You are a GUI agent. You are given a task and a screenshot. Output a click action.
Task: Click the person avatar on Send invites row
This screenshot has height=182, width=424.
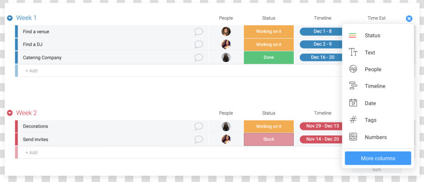[x=226, y=139]
